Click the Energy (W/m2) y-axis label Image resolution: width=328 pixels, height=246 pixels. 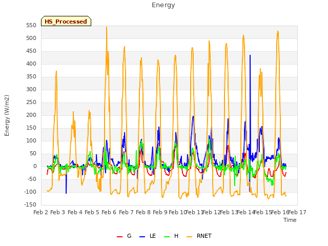tap(7, 115)
